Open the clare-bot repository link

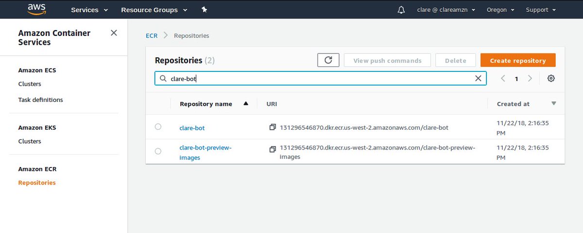(x=192, y=128)
